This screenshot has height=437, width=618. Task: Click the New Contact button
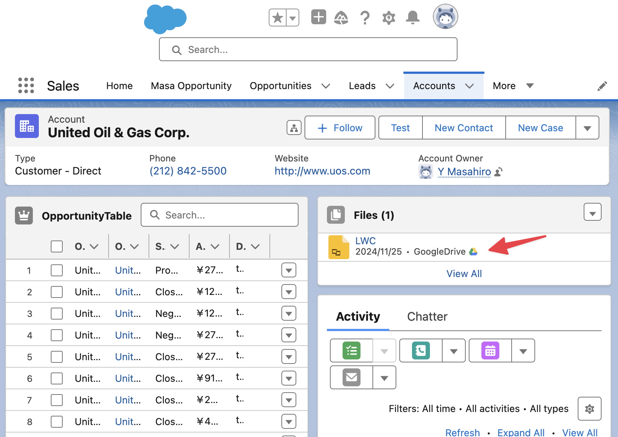point(464,128)
